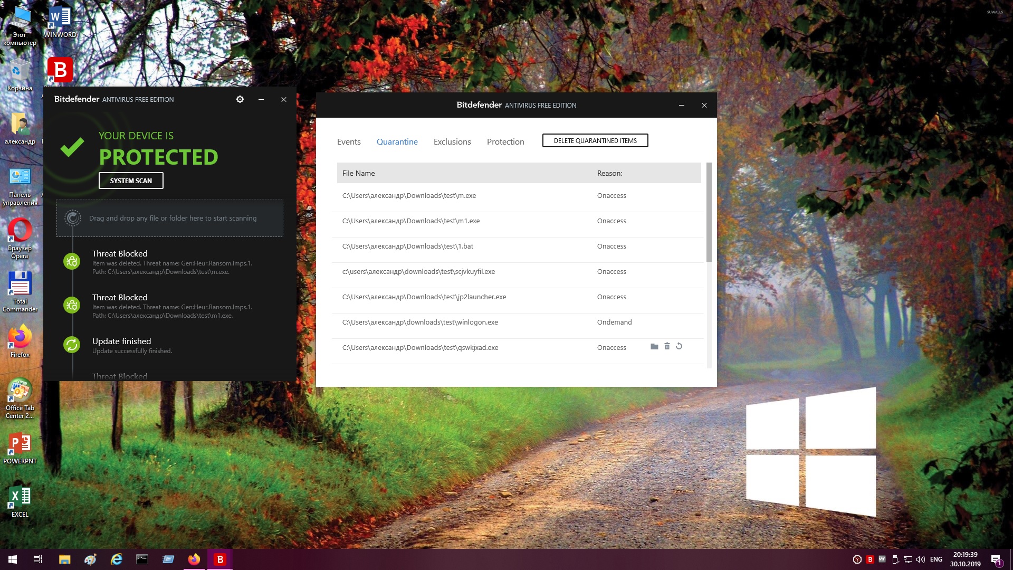Screen dimensions: 1013x570
Task: Click the drag-and-drop scan target icon
Action: pos(73,218)
